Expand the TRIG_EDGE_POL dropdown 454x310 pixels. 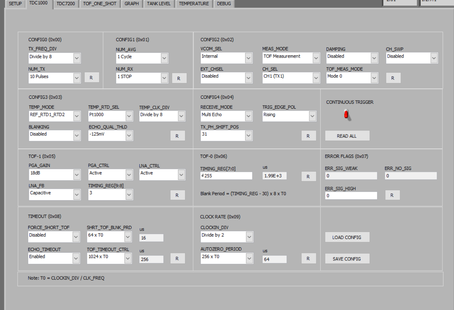click(x=289, y=116)
